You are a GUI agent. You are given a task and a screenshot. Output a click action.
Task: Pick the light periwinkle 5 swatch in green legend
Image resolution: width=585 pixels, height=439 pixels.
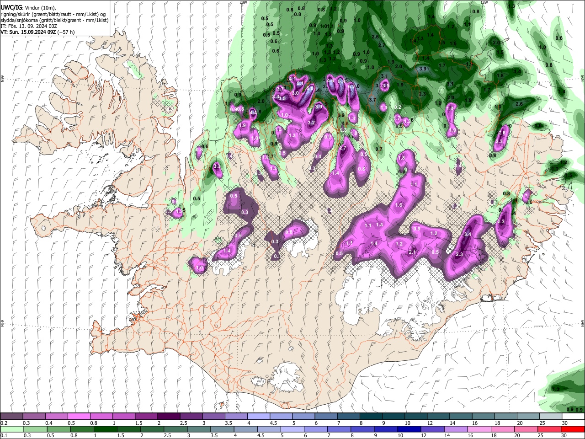pyautogui.click(x=292, y=429)
